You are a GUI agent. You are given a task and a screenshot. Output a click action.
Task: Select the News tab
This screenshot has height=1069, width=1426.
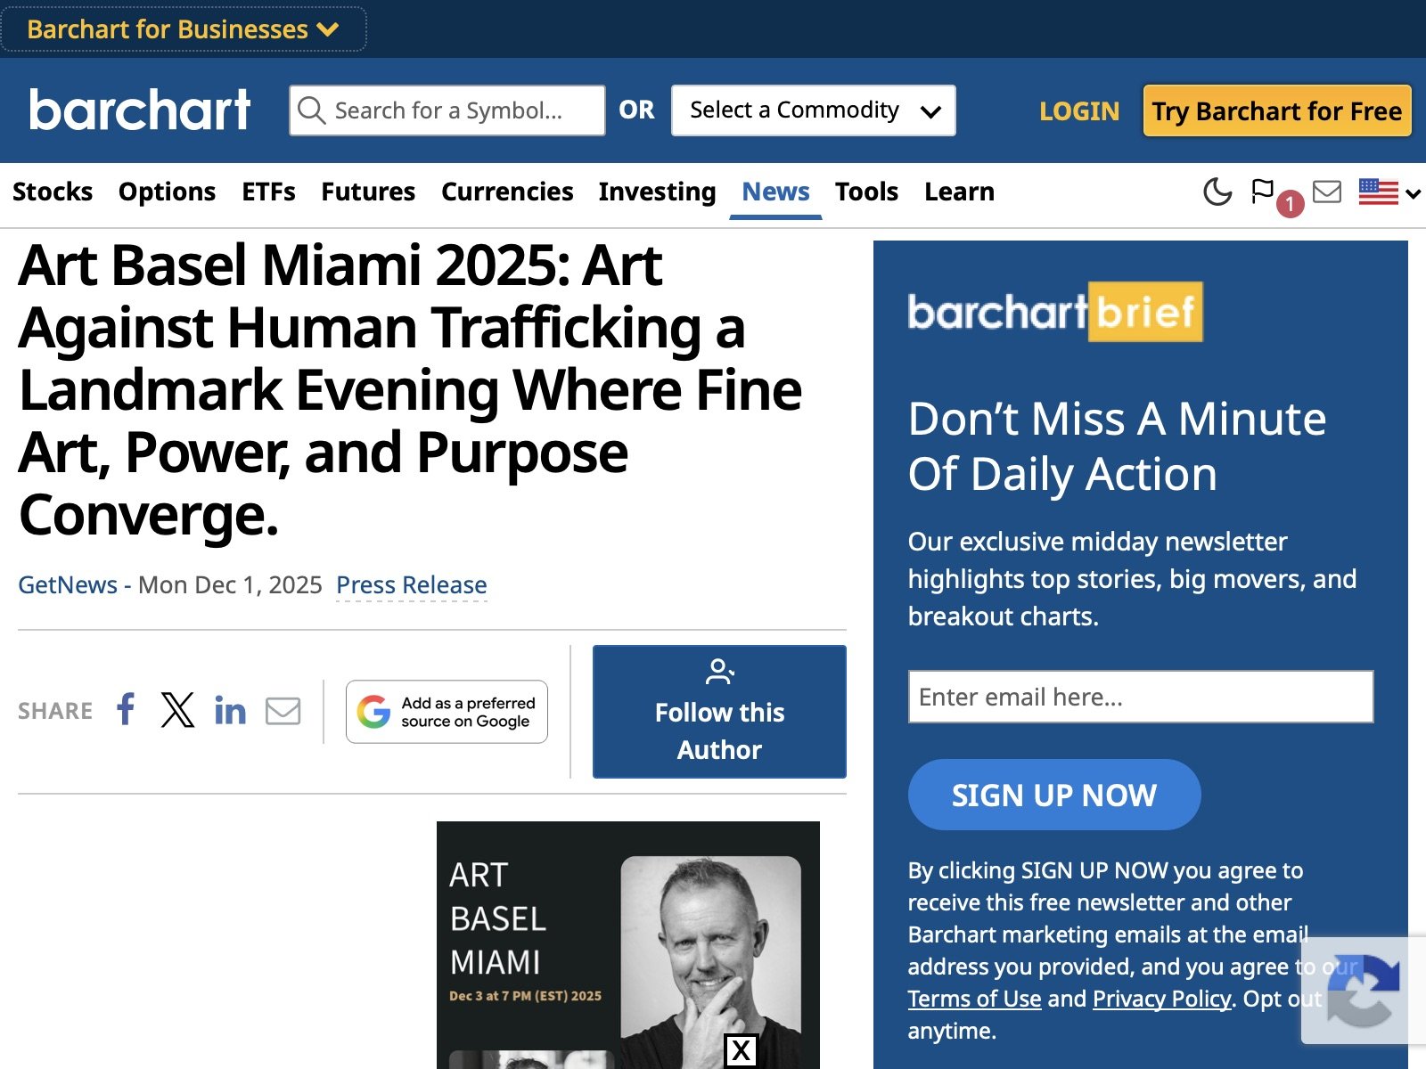(775, 192)
